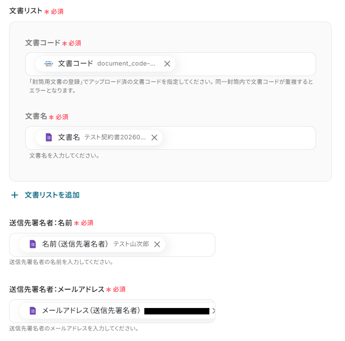Select the 文書コード chip label
The image size is (345, 341).
(76, 64)
